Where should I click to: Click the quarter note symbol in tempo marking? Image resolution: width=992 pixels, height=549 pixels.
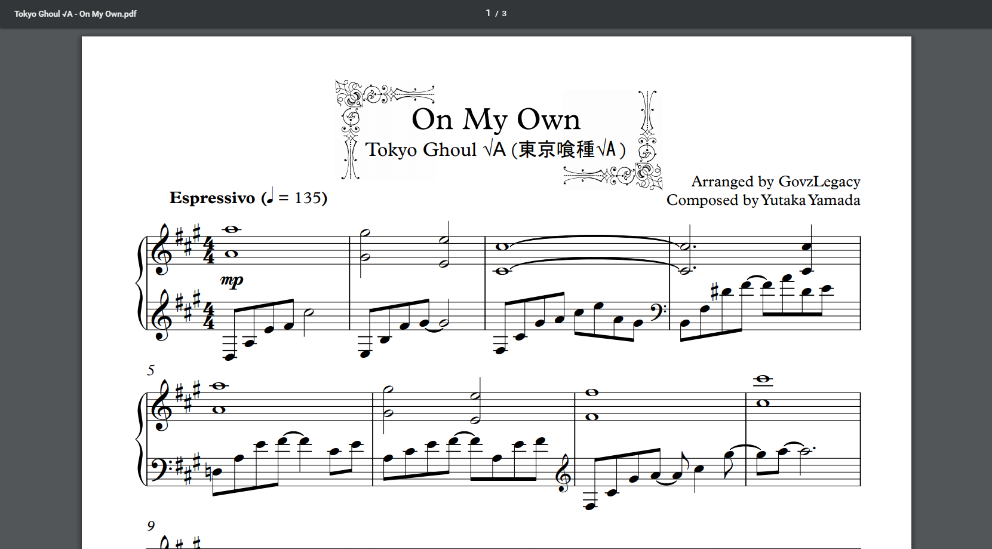(269, 195)
